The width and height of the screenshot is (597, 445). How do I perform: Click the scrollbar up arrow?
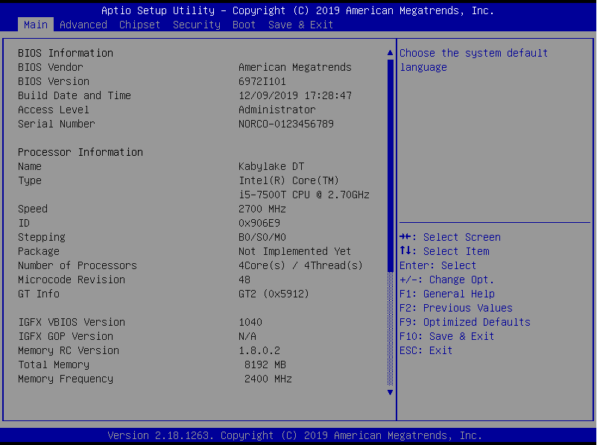(389, 53)
